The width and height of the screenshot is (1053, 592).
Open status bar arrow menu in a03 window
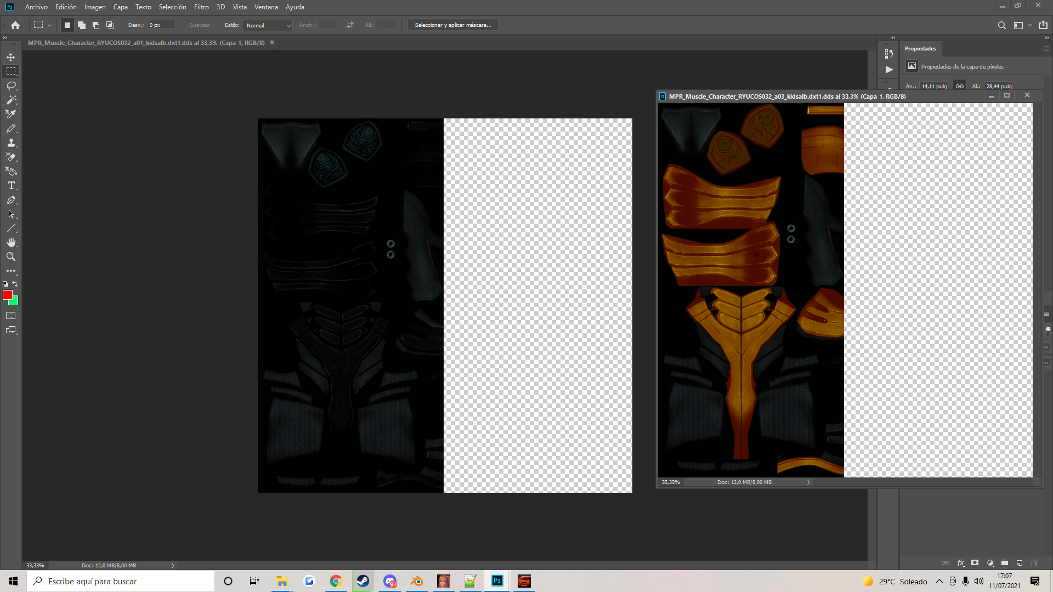pyautogui.click(x=808, y=482)
